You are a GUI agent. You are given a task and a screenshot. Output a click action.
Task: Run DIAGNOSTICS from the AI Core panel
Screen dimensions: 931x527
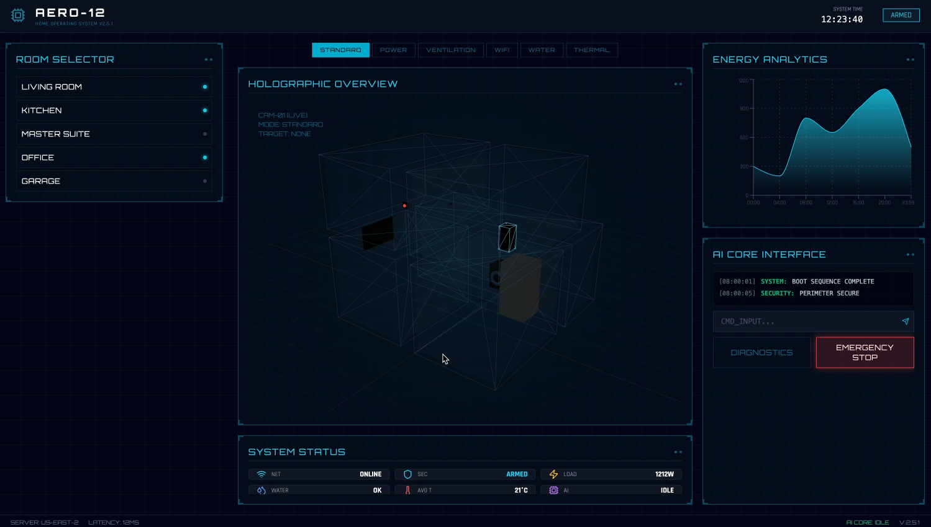click(x=761, y=352)
